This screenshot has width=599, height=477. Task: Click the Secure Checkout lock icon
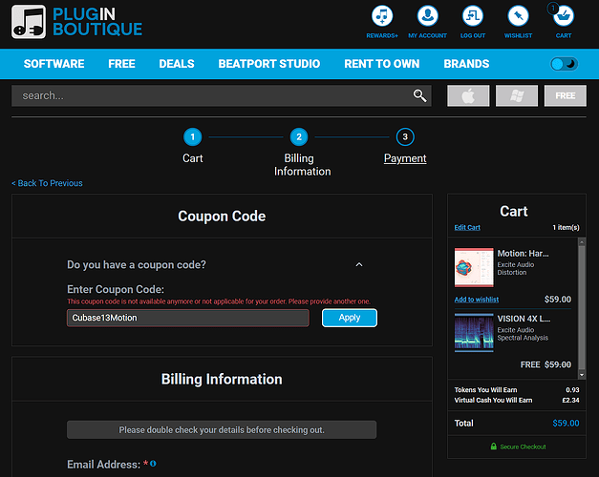(494, 446)
